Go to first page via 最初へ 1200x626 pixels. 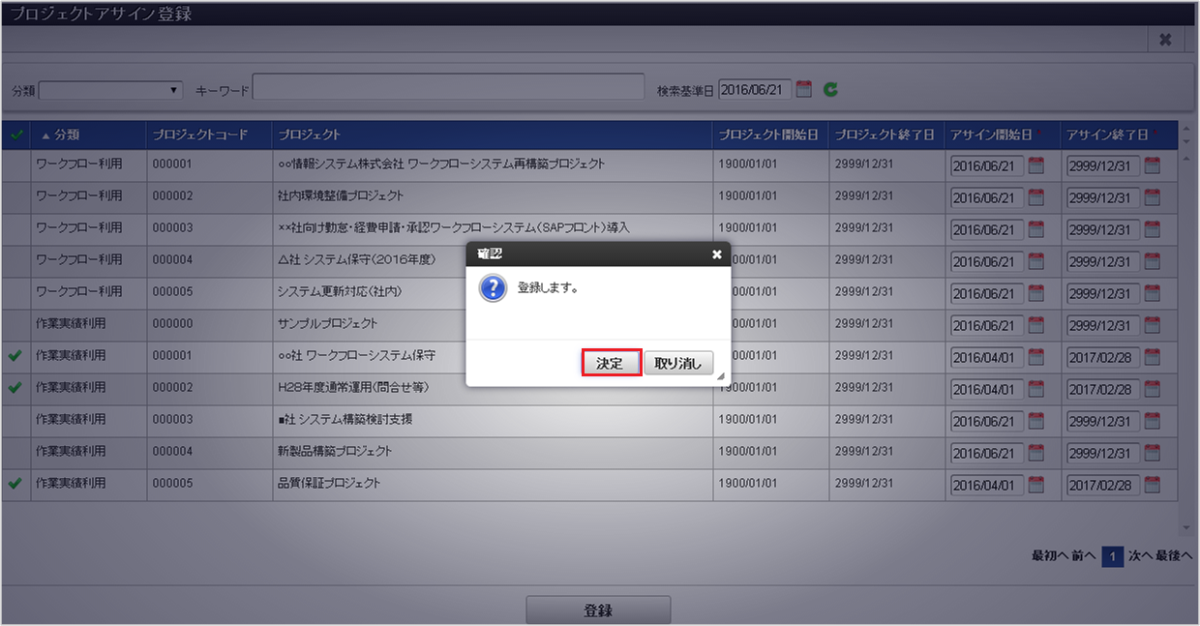coord(1050,556)
